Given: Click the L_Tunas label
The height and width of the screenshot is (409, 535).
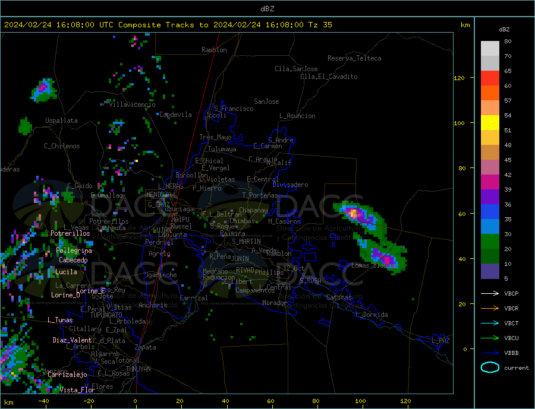Looking at the screenshot, I should click(x=60, y=320).
